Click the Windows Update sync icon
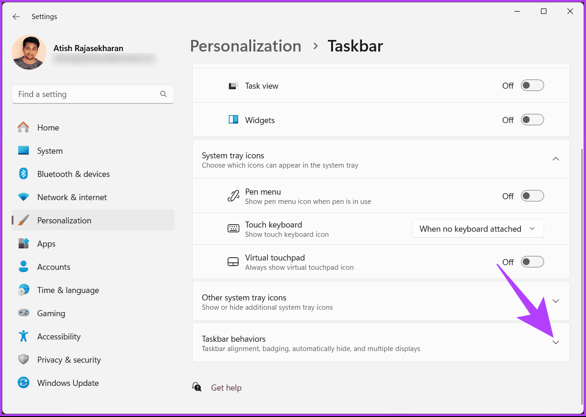 coord(23,383)
